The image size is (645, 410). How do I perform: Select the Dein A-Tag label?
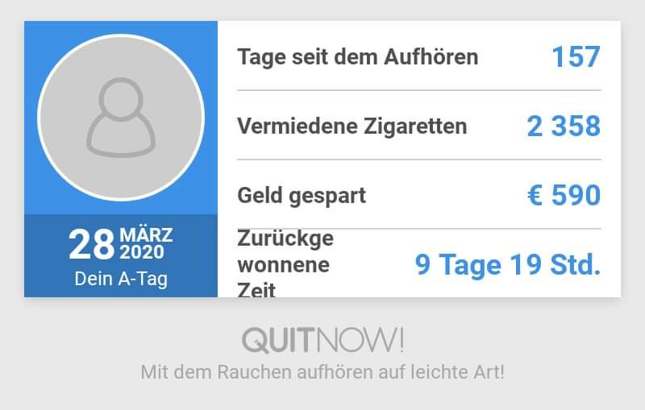(x=121, y=279)
